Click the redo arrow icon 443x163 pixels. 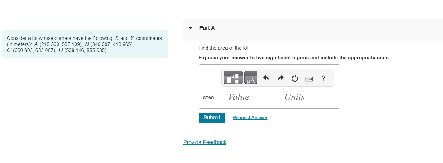tap(281, 79)
